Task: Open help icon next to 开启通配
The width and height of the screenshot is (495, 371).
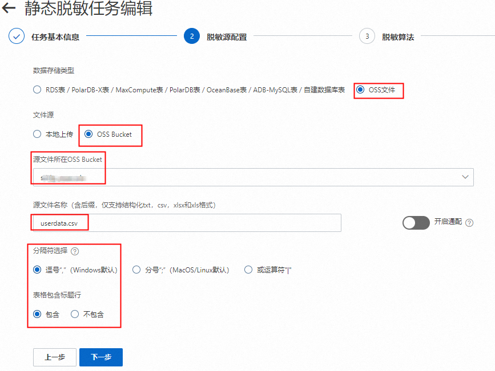Action: tap(469, 223)
